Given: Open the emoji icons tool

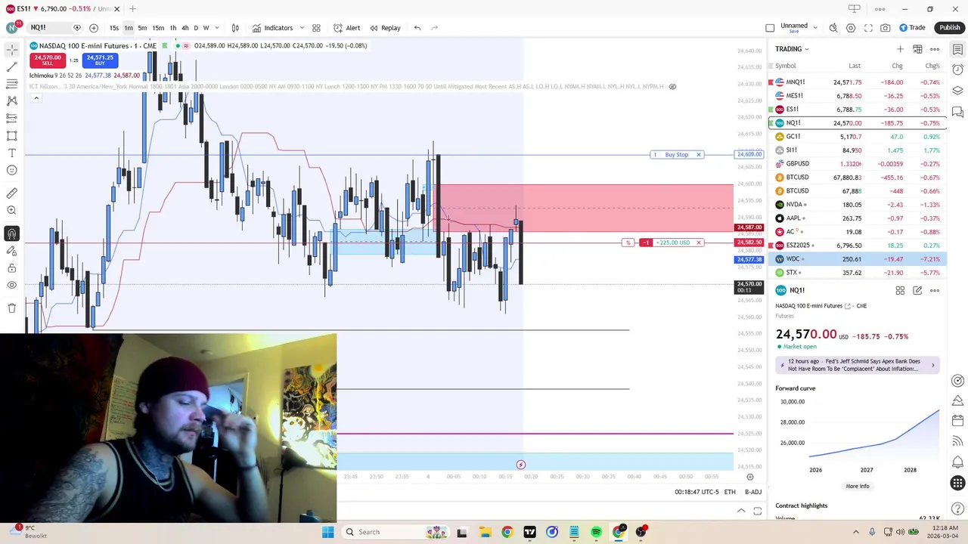Looking at the screenshot, I should pyautogui.click(x=11, y=170).
